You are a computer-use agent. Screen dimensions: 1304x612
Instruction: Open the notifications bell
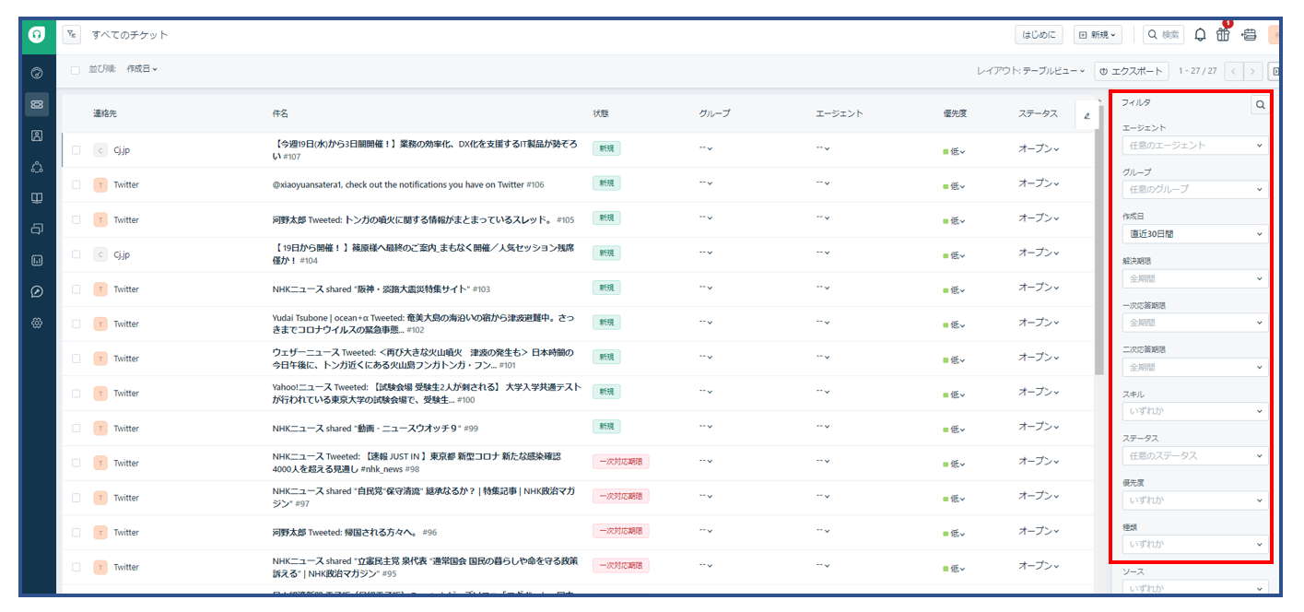pyautogui.click(x=1200, y=34)
